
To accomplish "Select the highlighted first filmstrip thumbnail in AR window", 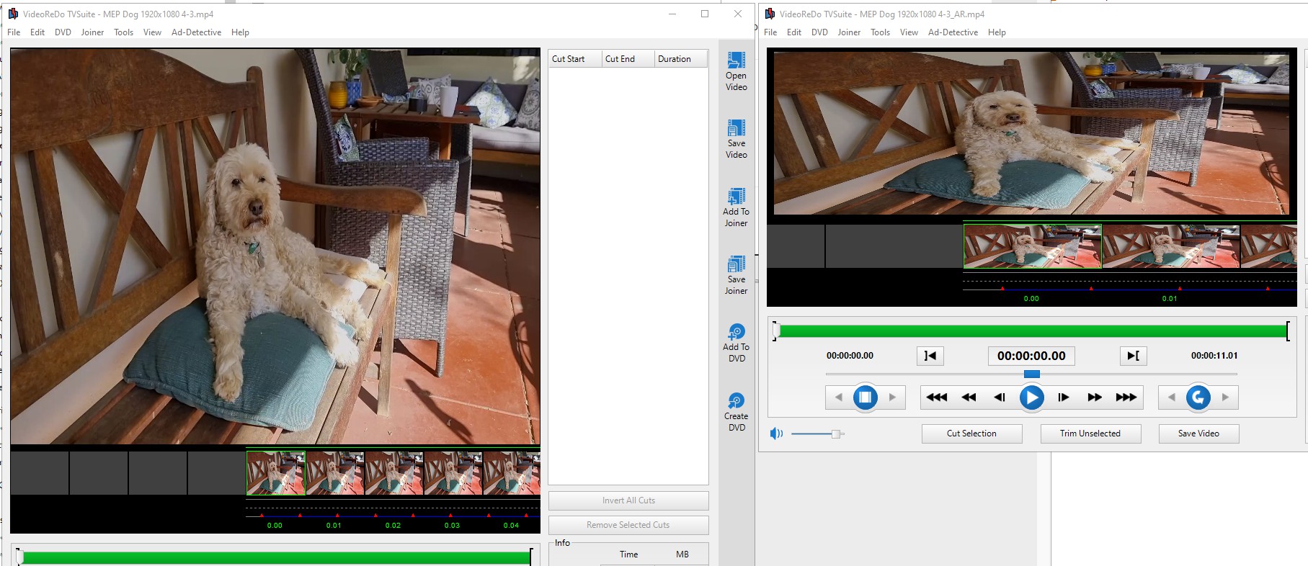I will click(x=1033, y=246).
